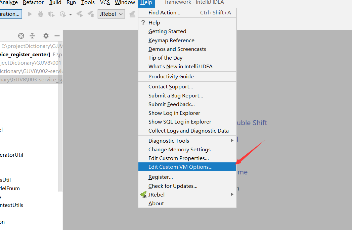Choose Submit Feedback...
The width and height of the screenshot is (352, 230).
coord(187,104)
